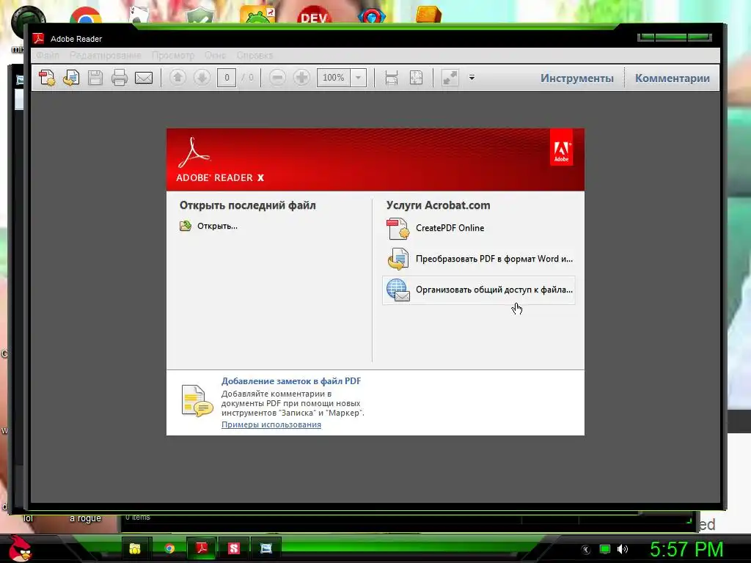
Task: Click the convert-to-Word icon in welcome panel
Action: click(x=398, y=259)
